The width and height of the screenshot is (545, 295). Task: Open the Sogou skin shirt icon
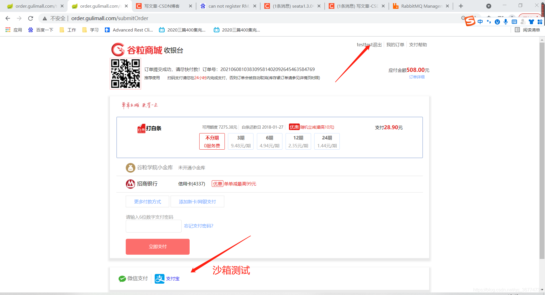coord(531,22)
